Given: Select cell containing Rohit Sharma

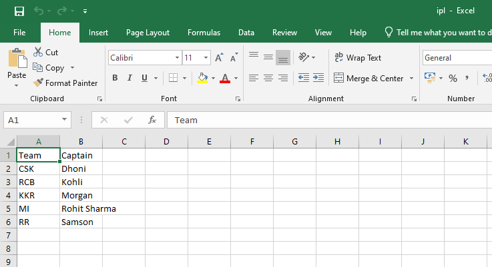Looking at the screenshot, I should pyautogui.click(x=81, y=208).
